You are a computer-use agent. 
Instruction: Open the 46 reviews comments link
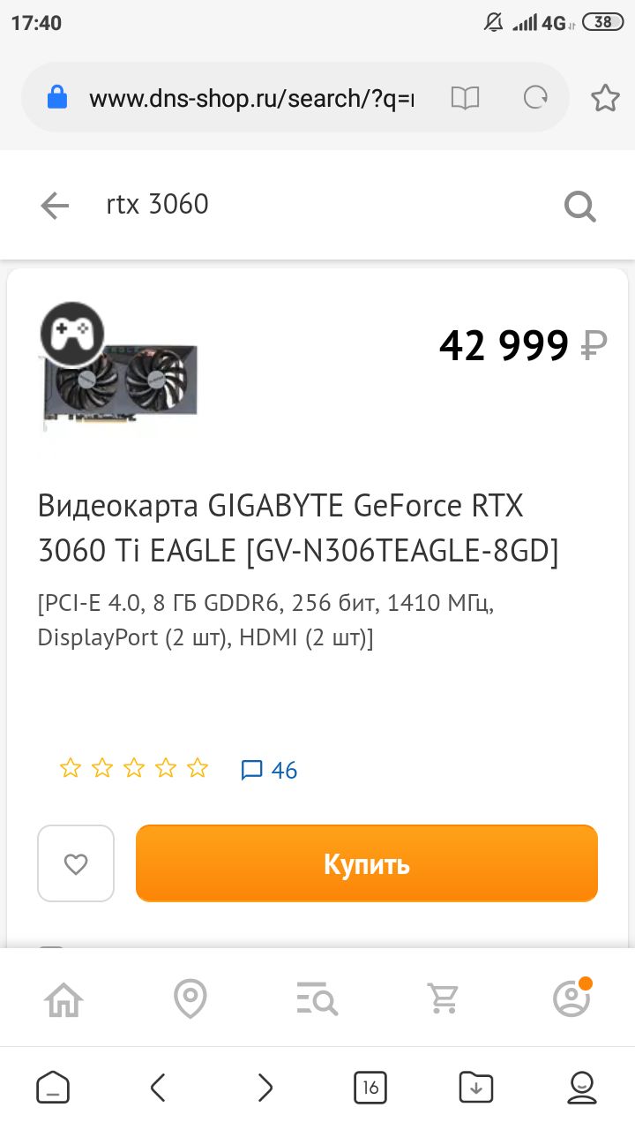coord(269,770)
